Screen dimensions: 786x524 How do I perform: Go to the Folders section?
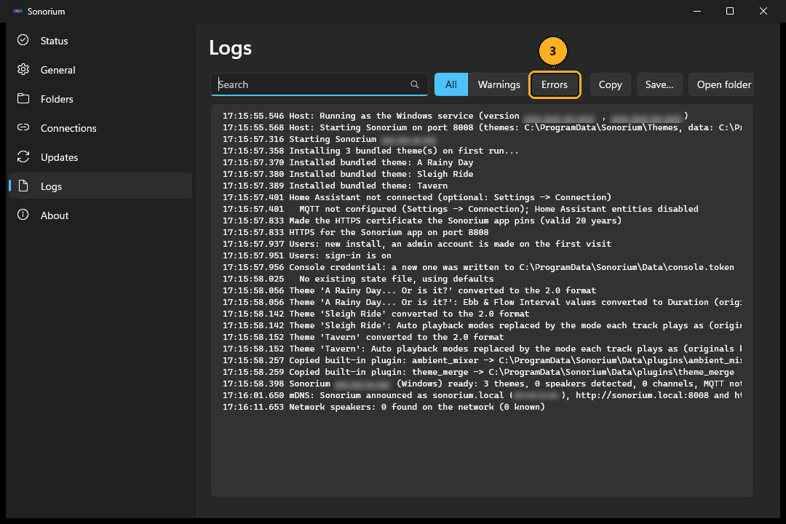click(100, 99)
